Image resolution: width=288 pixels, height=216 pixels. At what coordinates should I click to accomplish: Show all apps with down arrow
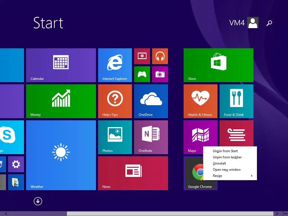point(38,201)
